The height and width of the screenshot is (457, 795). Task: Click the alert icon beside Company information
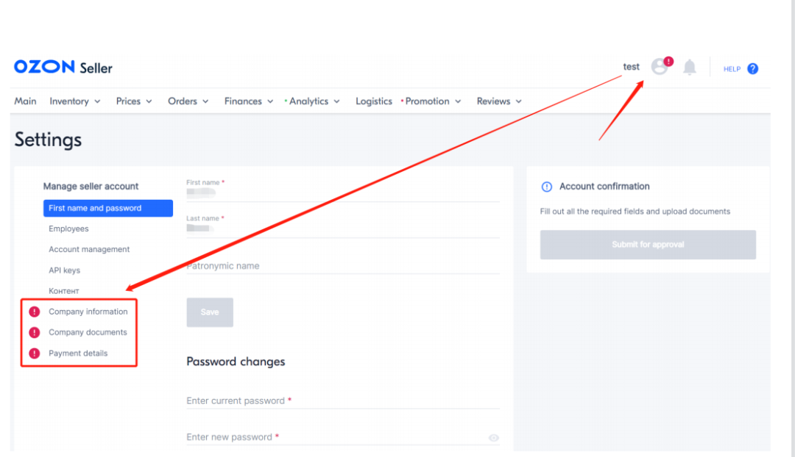34,312
